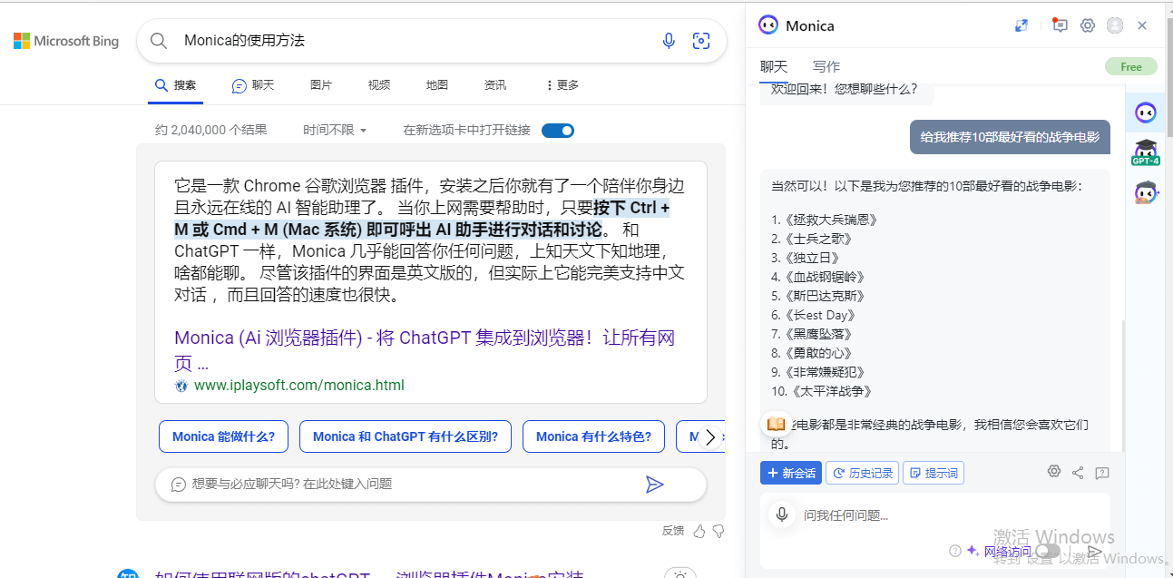Open Bing visual search camera icon
The image size is (1173, 578).
click(x=700, y=41)
